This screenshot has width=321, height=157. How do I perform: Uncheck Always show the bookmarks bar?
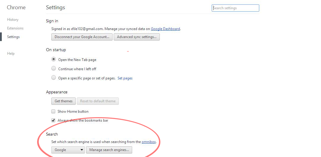pos(53,120)
